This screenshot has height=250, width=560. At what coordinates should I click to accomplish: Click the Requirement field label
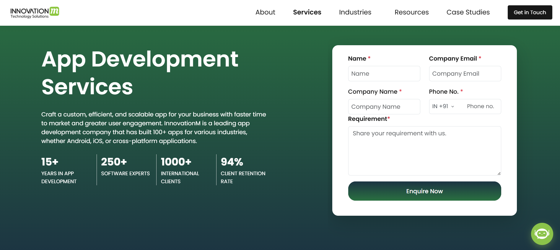click(x=369, y=119)
